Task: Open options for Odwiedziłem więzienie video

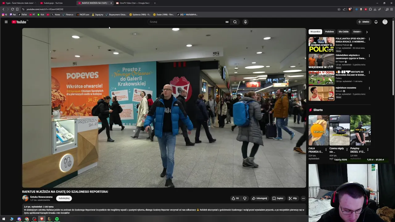Action: 369,56
